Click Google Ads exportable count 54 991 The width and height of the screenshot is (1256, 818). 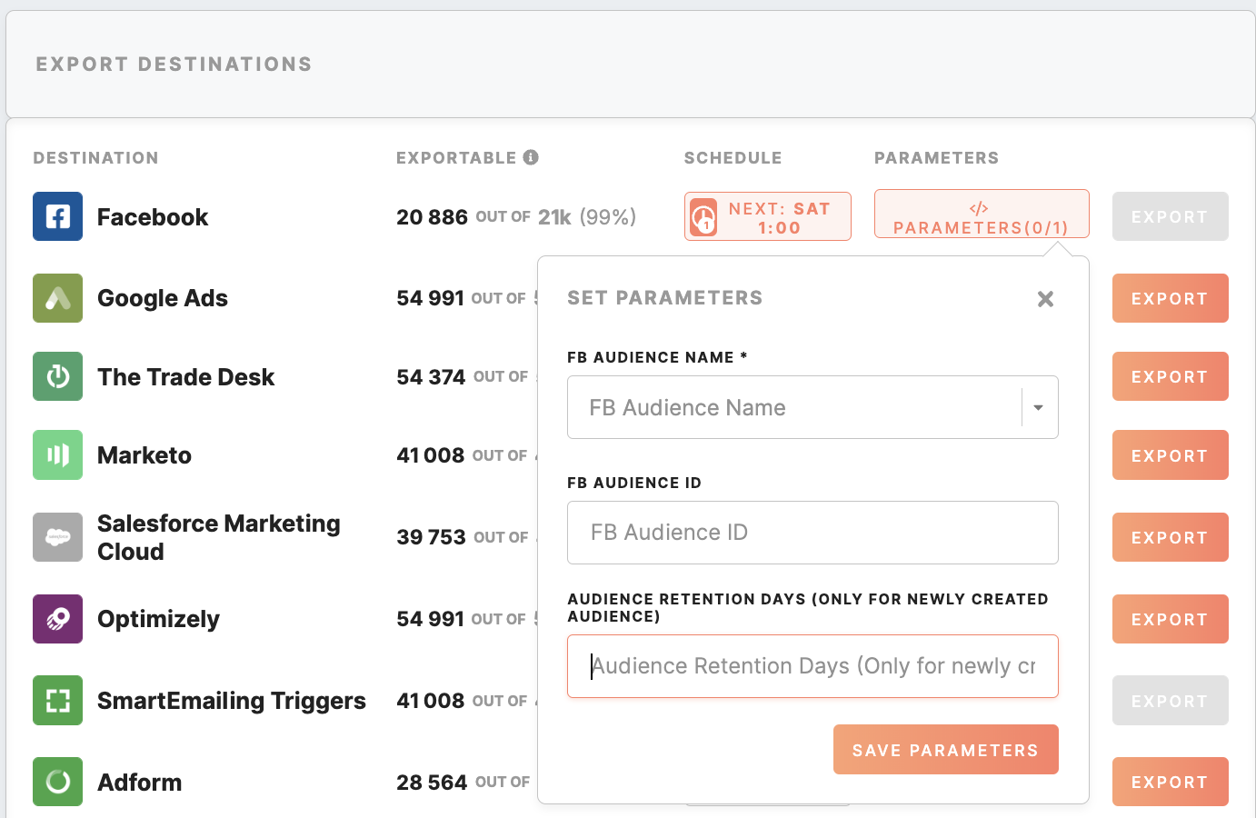(430, 298)
